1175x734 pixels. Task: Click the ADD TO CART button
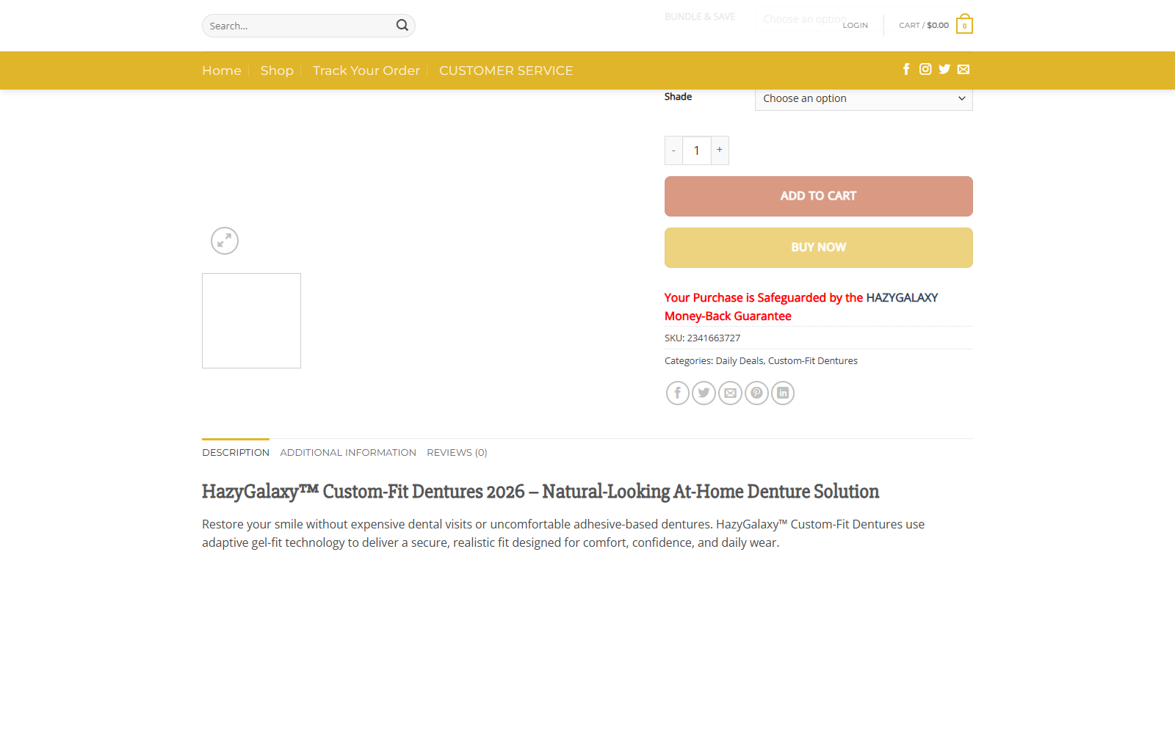pos(819,196)
